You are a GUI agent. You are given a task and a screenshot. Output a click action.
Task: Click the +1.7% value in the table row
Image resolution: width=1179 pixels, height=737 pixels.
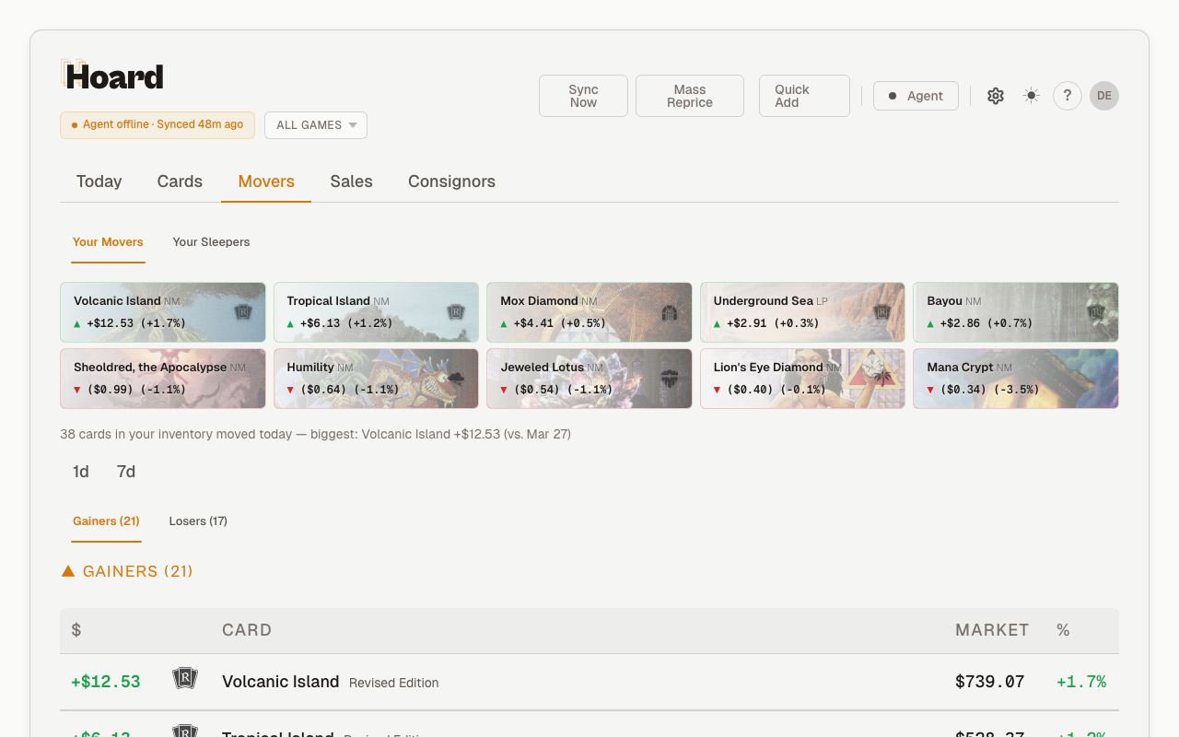[x=1081, y=682]
